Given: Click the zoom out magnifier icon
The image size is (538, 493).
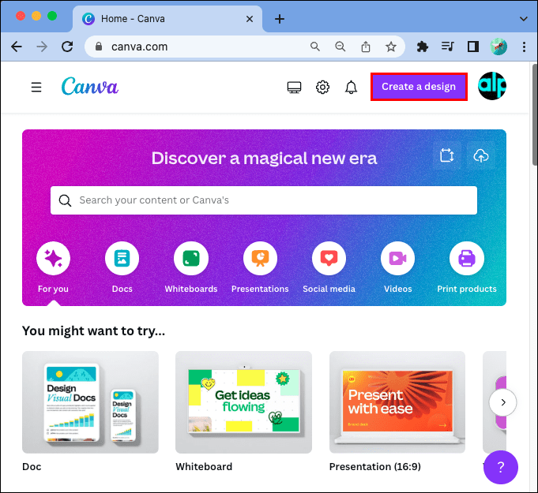Looking at the screenshot, I should tap(340, 47).
